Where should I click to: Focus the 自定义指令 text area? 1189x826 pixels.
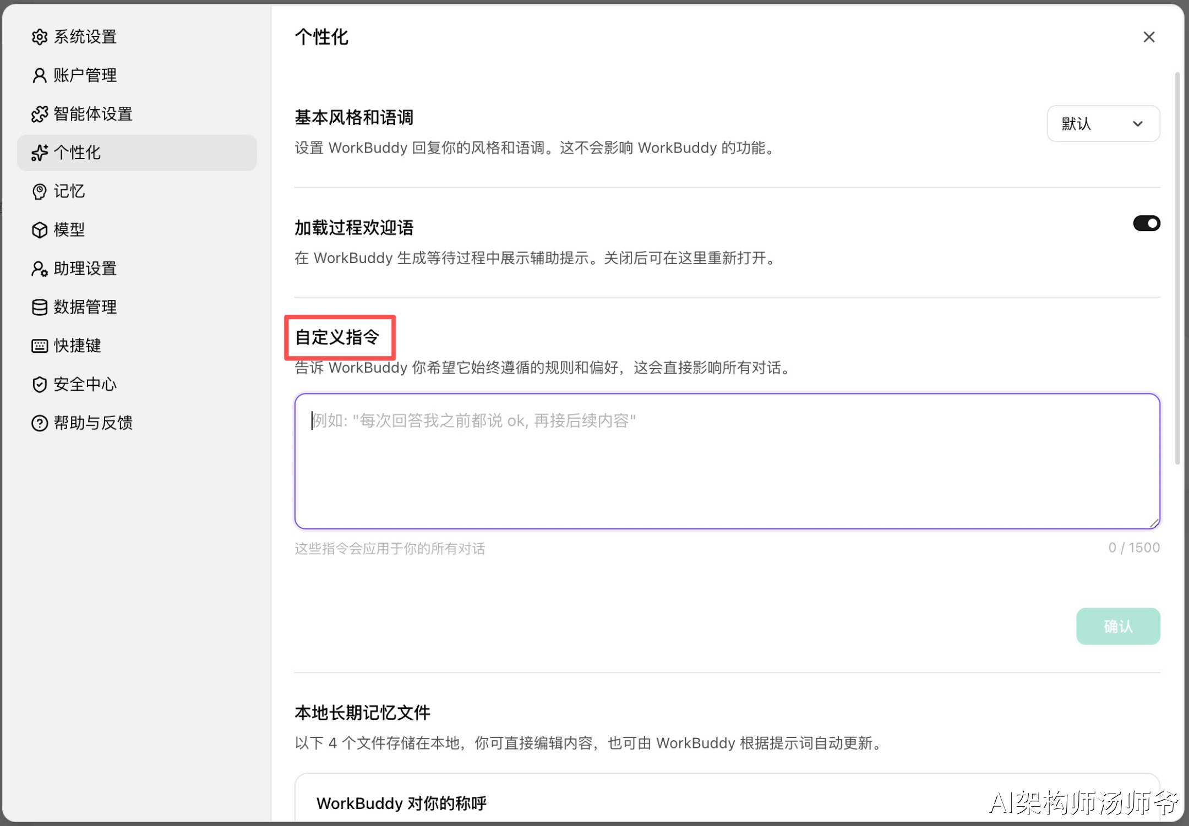pos(727,461)
